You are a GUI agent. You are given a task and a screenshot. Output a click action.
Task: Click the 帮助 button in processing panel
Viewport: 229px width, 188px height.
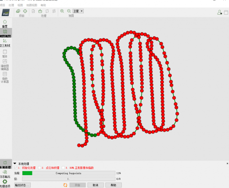[x=114, y=185]
